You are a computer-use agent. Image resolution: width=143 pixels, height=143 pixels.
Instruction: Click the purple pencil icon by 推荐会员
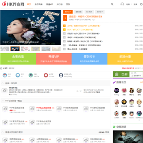114,82
